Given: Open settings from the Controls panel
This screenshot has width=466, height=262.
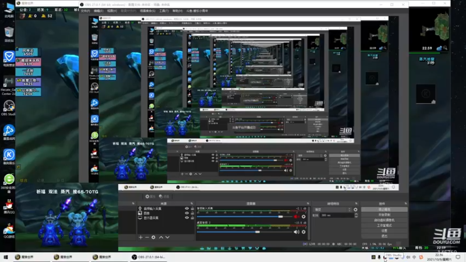Looking at the screenshot, I should [x=384, y=231].
